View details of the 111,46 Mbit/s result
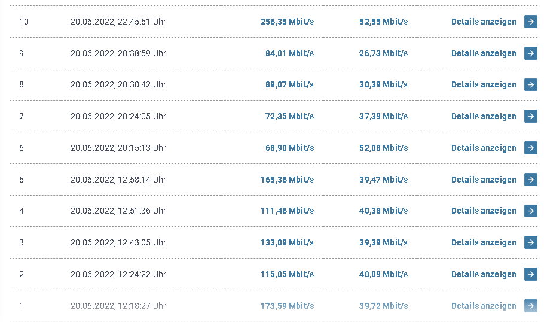 coord(484,211)
